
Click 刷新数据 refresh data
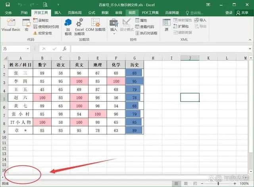pyautogui.click(x=183, y=32)
